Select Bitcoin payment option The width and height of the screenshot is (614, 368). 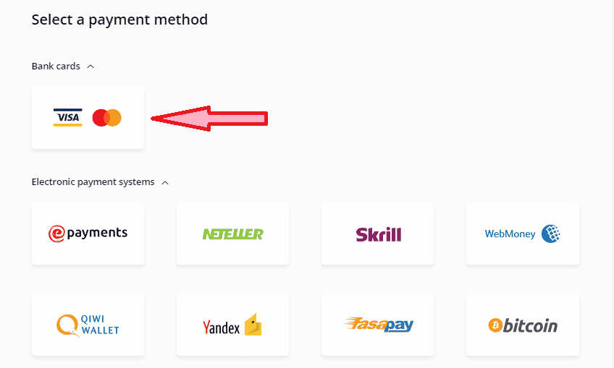(522, 325)
